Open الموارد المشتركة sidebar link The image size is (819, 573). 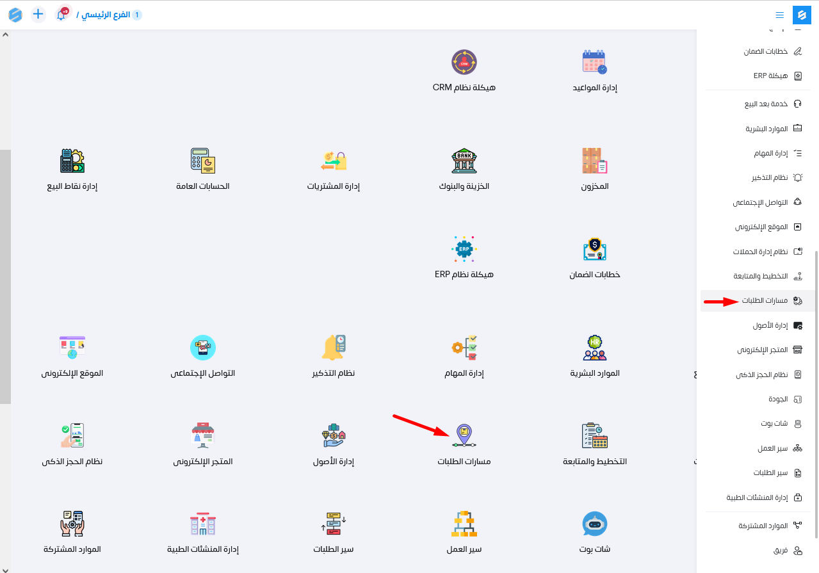(762, 526)
